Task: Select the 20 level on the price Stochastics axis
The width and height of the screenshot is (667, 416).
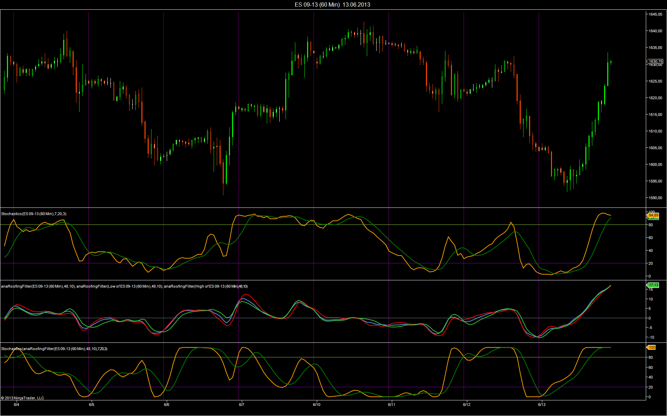Action: pos(651,263)
